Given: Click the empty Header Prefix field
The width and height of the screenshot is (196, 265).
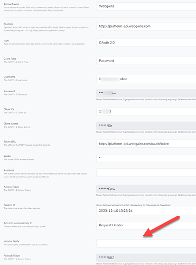Looking at the screenshot, I should pyautogui.click(x=146, y=243).
